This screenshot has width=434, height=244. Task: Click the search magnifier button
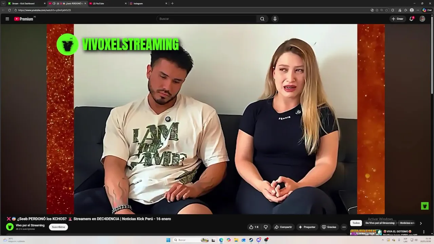262,19
